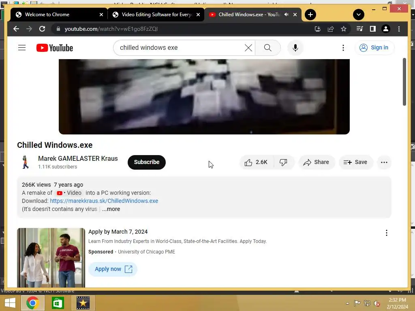The image size is (415, 311).
Task: Close the Welcome to Chrome tab
Action: pyautogui.click(x=101, y=15)
